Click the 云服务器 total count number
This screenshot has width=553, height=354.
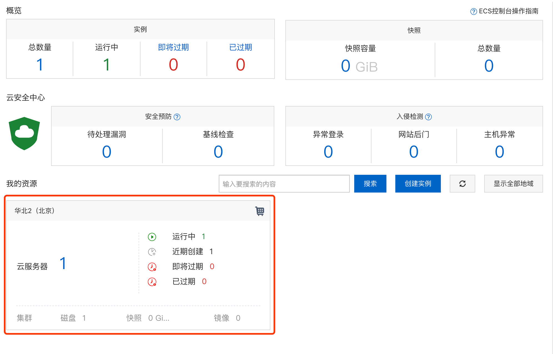63,263
